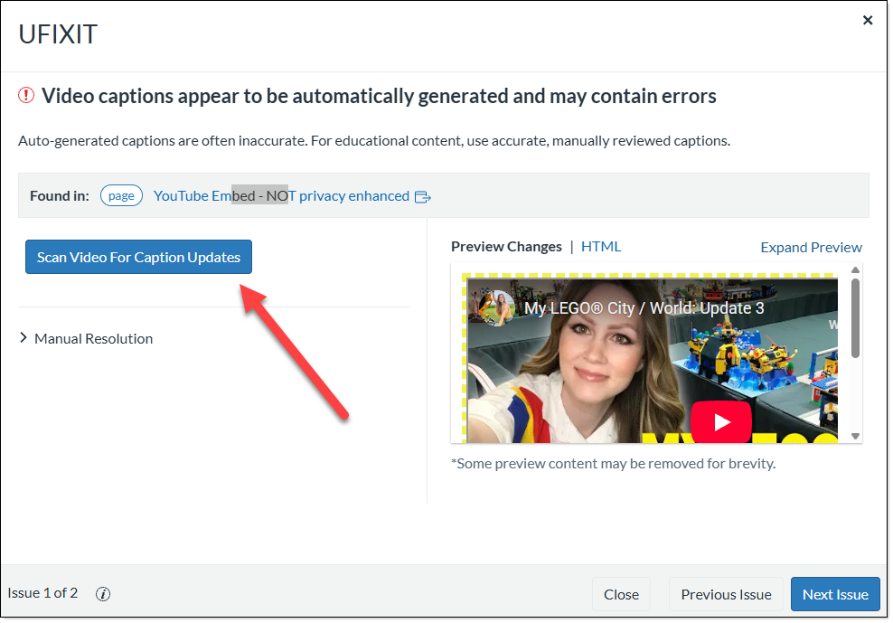Click the info icon next to Issue 1 of 2
The width and height of the screenshot is (893, 623).
pos(103,594)
